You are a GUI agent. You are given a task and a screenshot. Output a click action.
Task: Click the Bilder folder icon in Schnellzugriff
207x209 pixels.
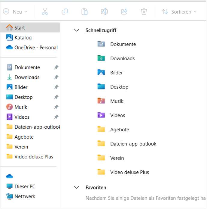click(x=101, y=72)
